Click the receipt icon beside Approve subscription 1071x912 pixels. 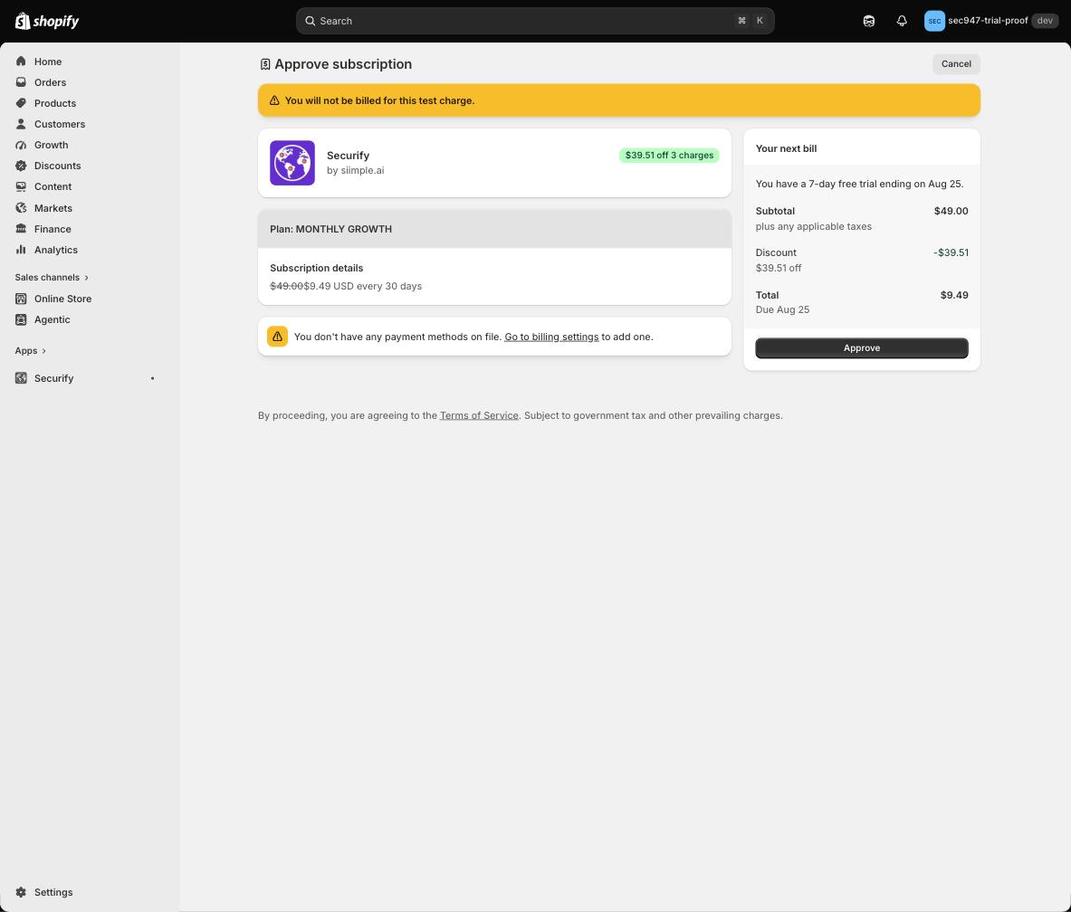pos(265,64)
